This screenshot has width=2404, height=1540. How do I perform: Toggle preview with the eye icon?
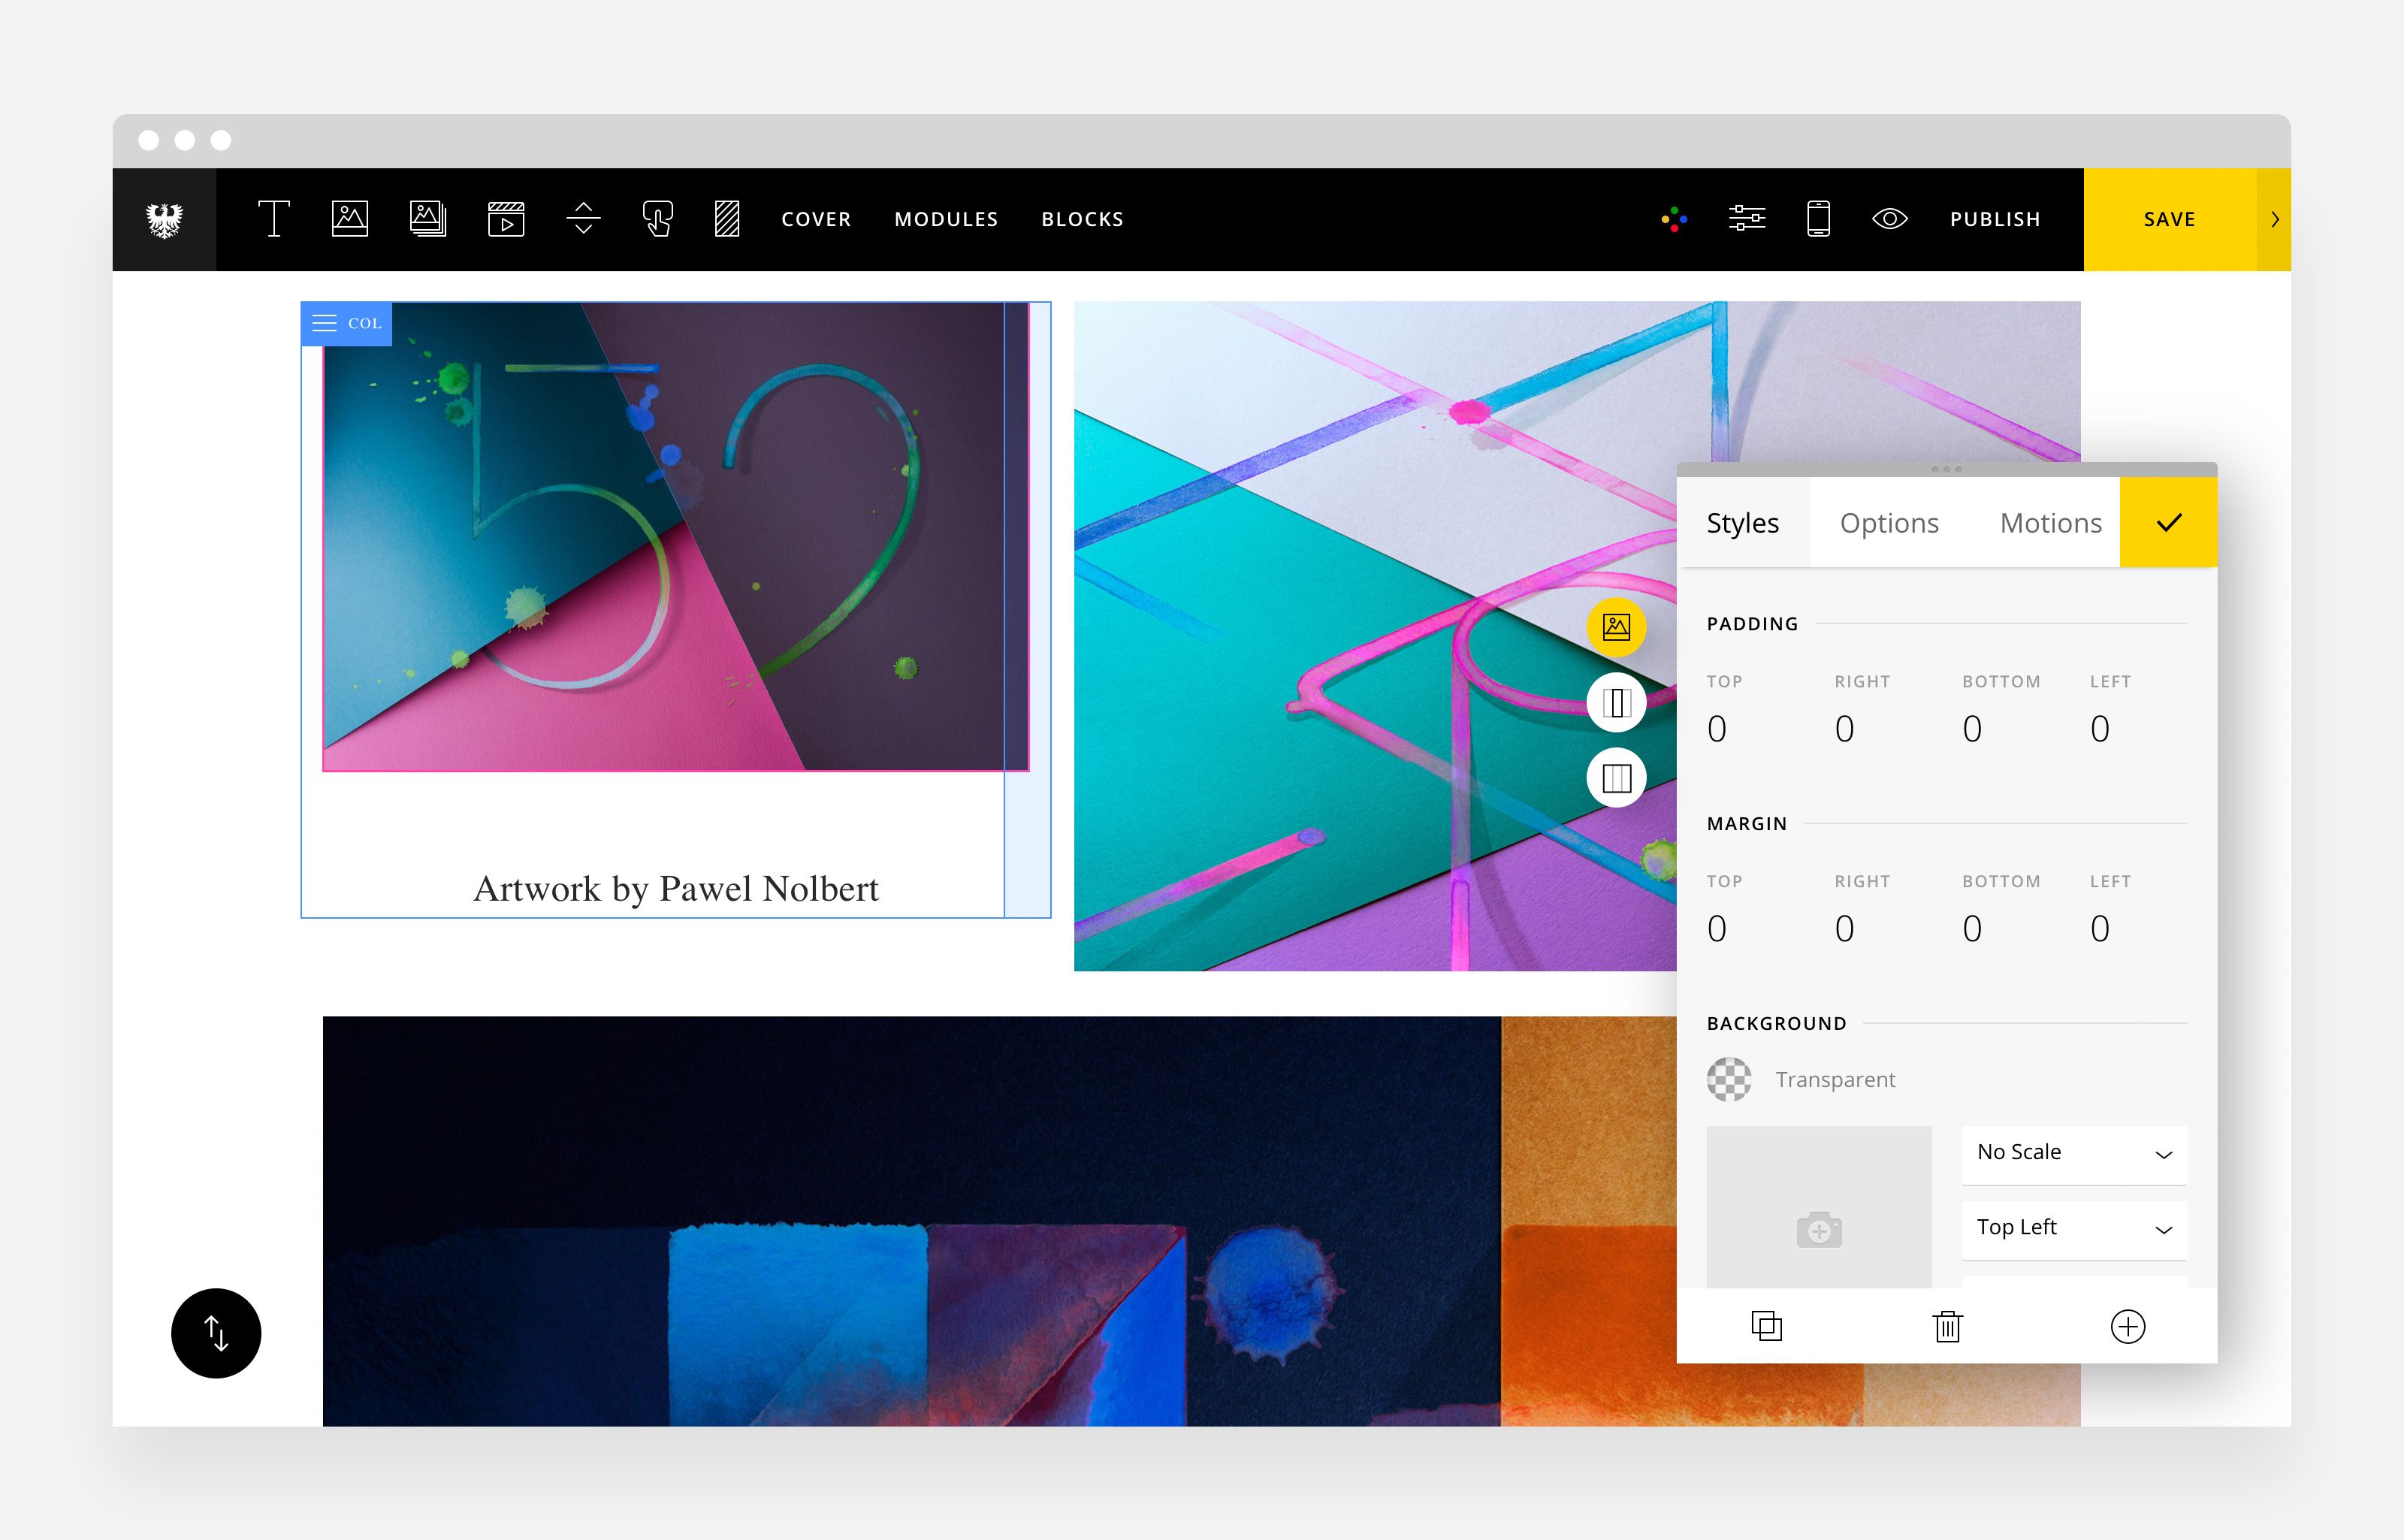coord(1889,219)
